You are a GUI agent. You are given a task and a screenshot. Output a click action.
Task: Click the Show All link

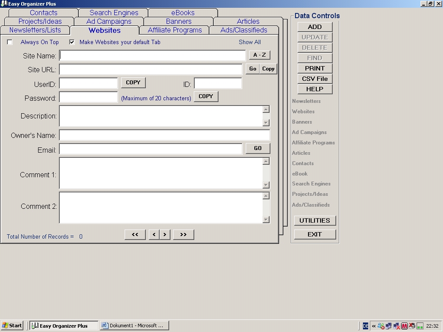250,42
